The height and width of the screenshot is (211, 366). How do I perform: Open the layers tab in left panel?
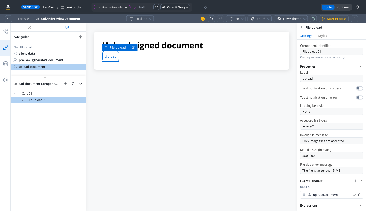tap(67, 27)
